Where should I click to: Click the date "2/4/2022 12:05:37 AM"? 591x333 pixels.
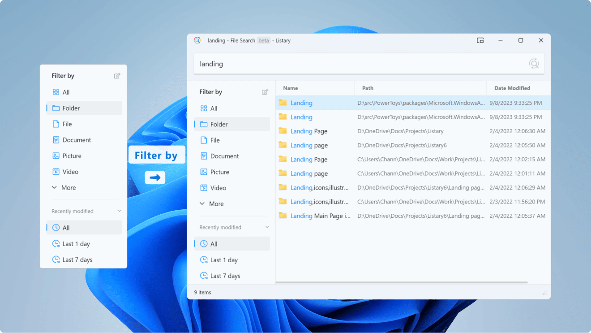(518, 216)
